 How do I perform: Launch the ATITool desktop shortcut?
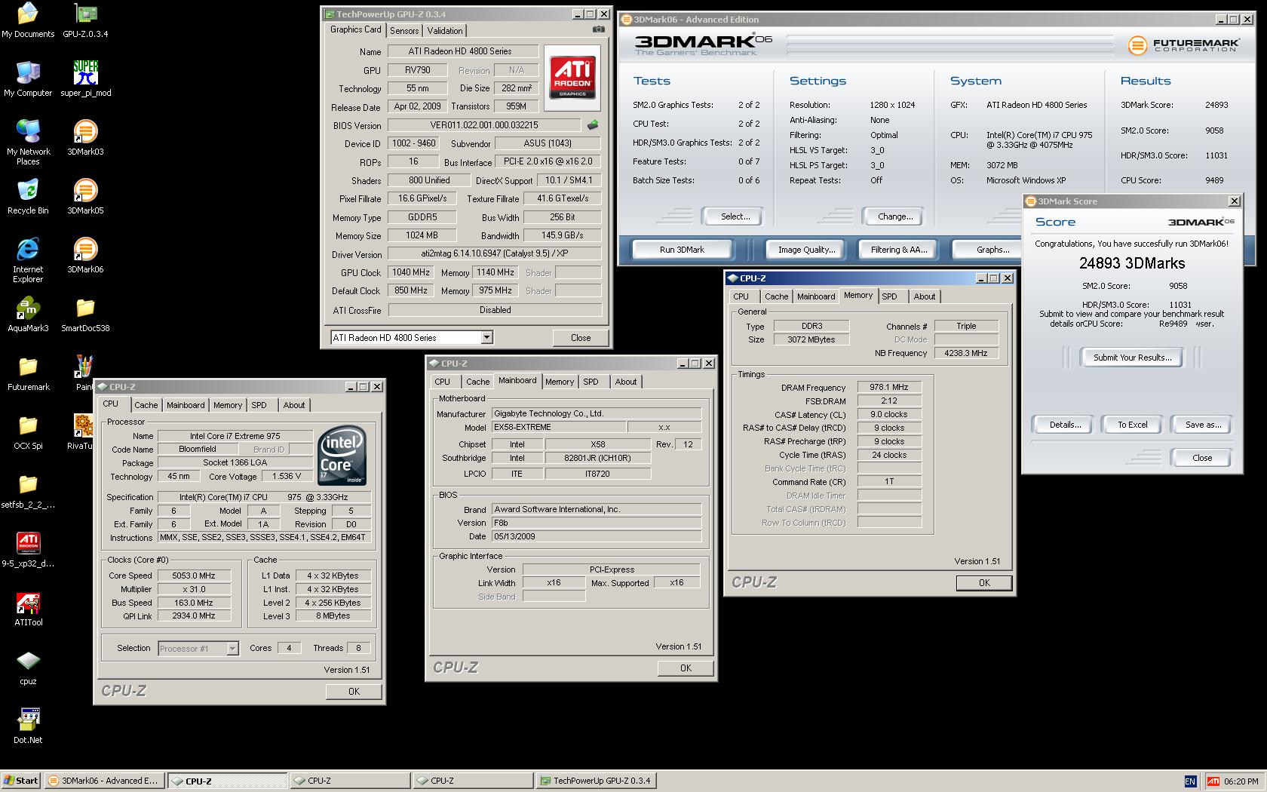(28, 609)
